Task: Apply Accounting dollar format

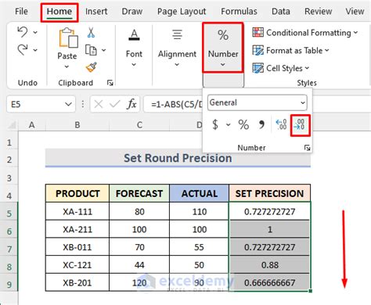Action: [x=215, y=124]
